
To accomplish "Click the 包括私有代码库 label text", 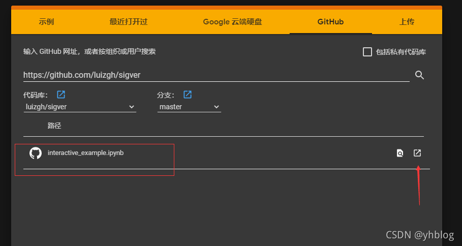I will click(x=401, y=52).
